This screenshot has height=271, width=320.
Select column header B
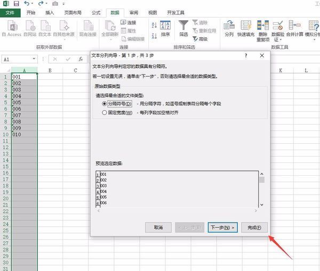[x=50, y=70]
